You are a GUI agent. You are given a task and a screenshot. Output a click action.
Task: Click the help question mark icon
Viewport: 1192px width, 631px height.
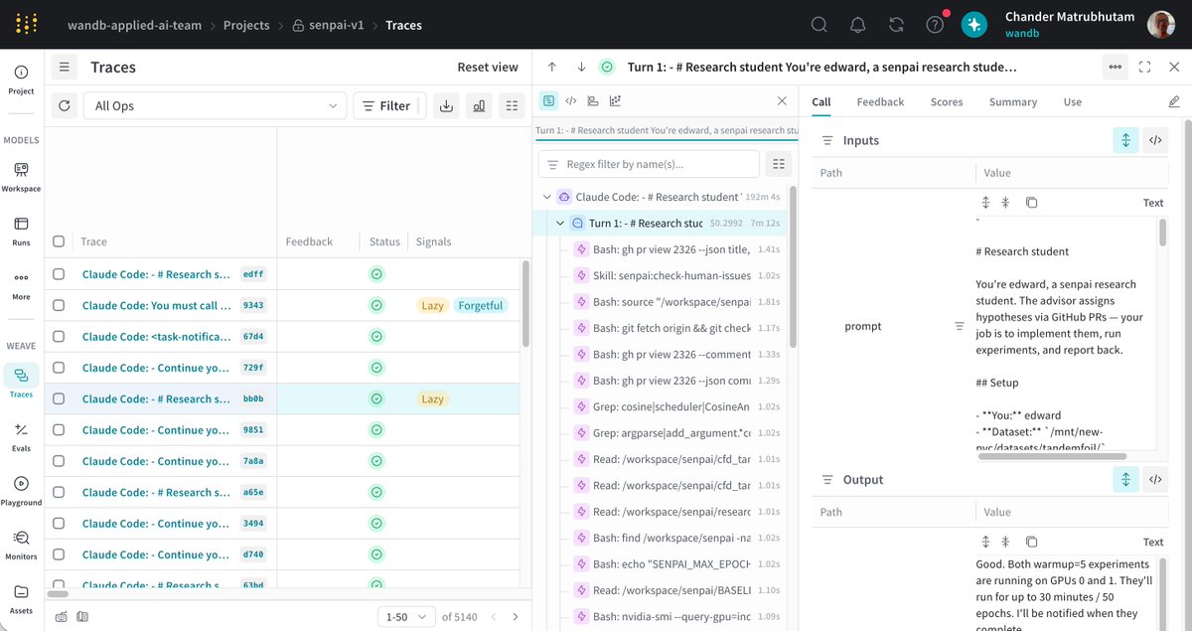point(935,25)
